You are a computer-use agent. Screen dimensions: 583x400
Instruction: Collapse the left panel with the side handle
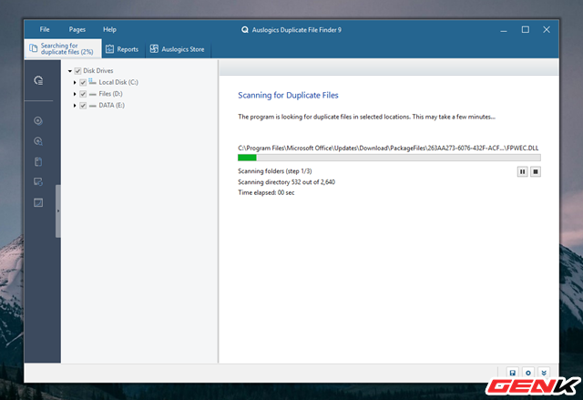tap(58, 210)
